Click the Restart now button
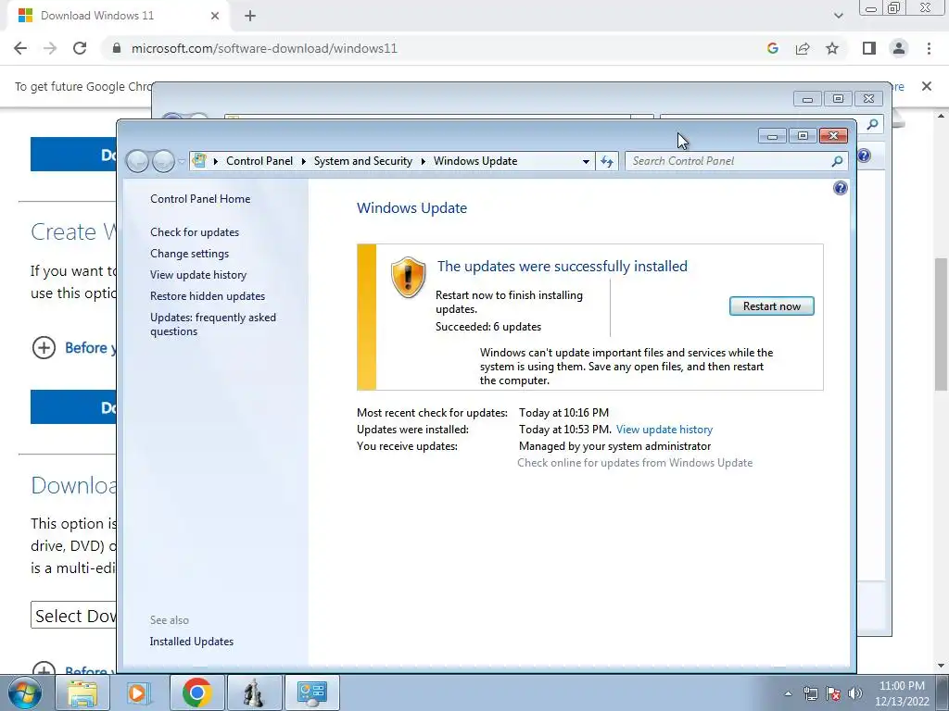Screen dimensions: 949x711 [771, 306]
